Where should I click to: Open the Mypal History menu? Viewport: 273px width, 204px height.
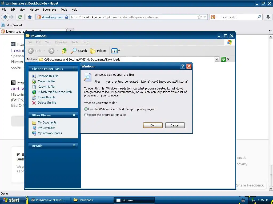(34, 10)
